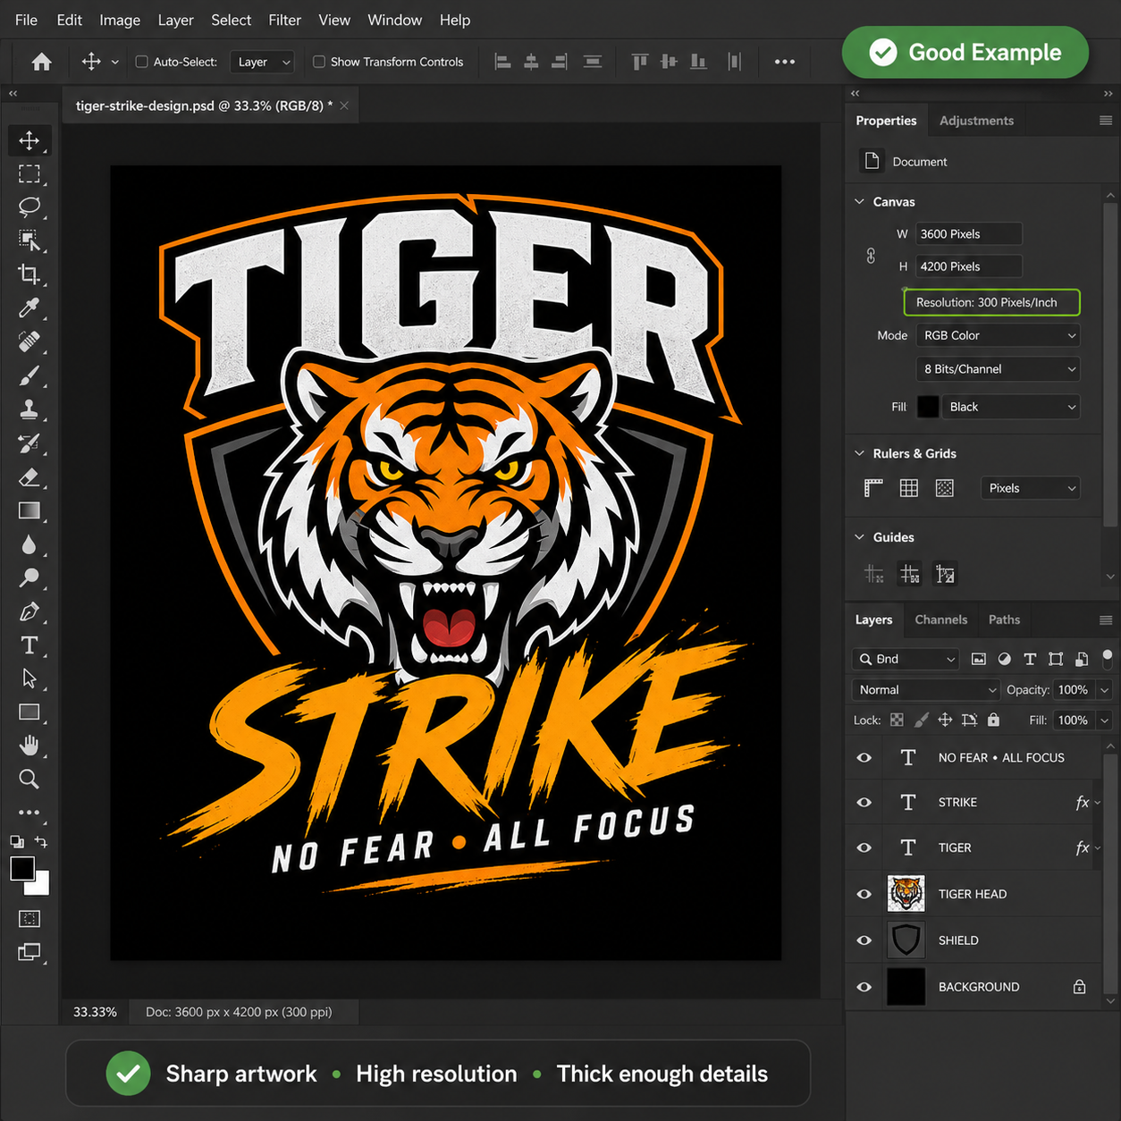Open the Adjustments panel tab
The width and height of the screenshot is (1121, 1121).
(x=976, y=121)
